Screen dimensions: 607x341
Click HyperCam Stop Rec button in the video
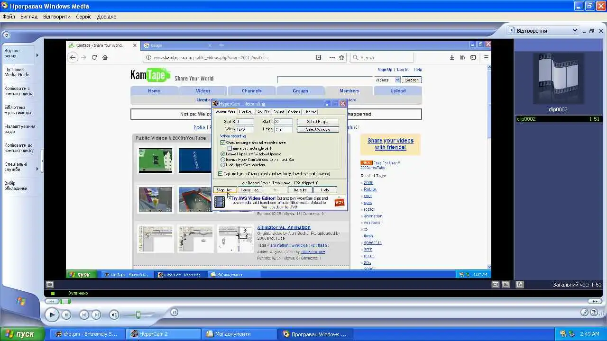pyautogui.click(x=225, y=190)
